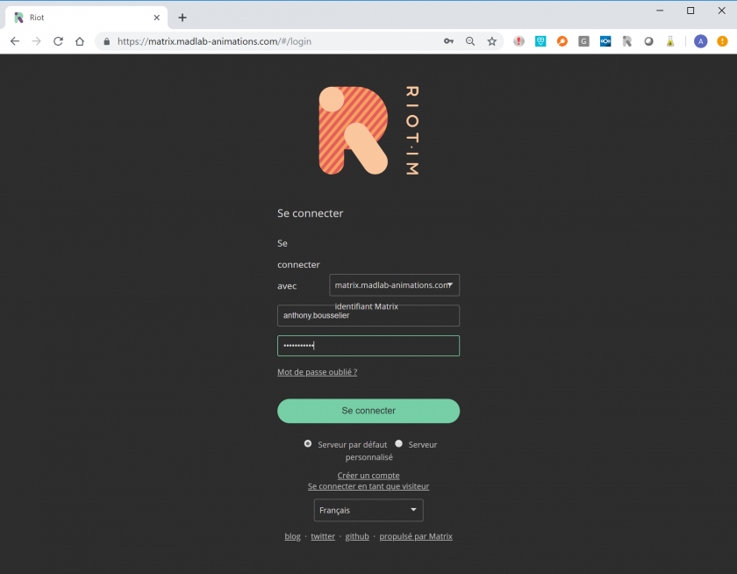Bookmark this page with the star icon
The width and height of the screenshot is (737, 574).
coord(491,41)
